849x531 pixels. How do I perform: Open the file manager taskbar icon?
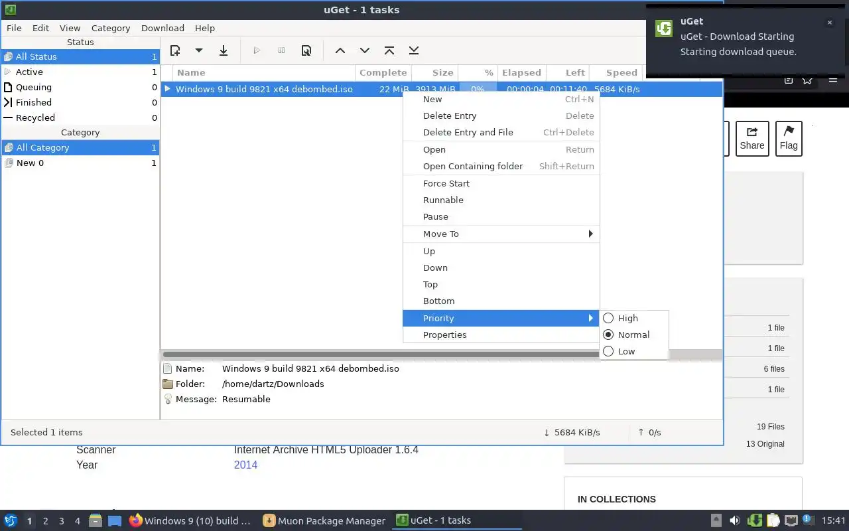96,520
